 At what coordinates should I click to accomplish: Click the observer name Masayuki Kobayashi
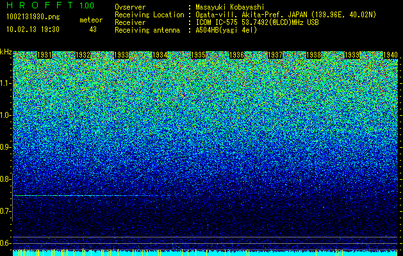230,7
